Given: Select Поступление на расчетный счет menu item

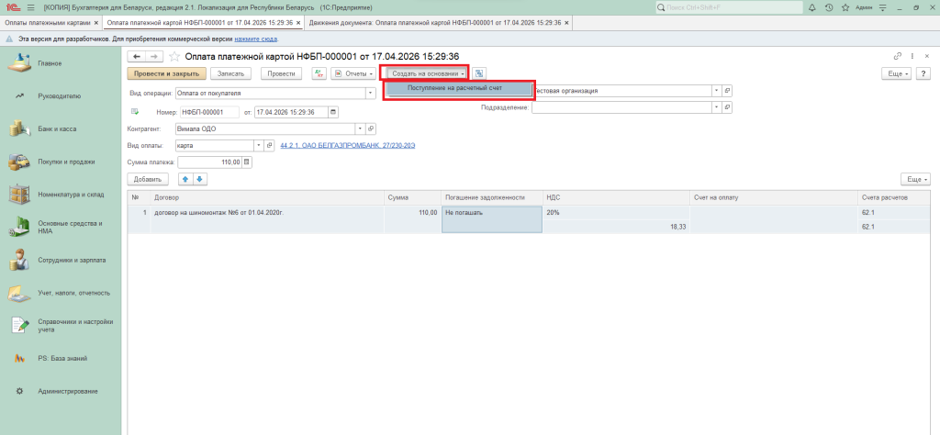Looking at the screenshot, I should (457, 89).
